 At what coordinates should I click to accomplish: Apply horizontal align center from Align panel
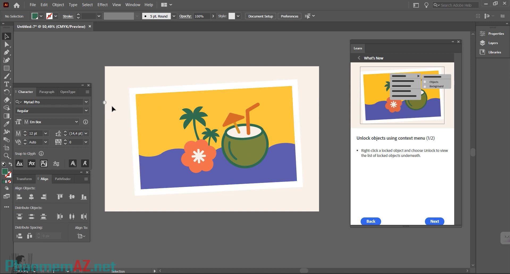[x=31, y=196]
